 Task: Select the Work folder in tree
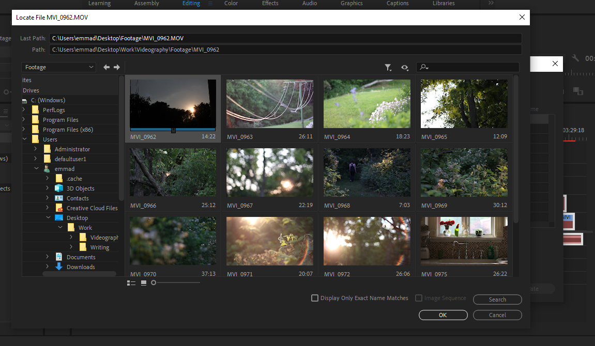(85, 227)
